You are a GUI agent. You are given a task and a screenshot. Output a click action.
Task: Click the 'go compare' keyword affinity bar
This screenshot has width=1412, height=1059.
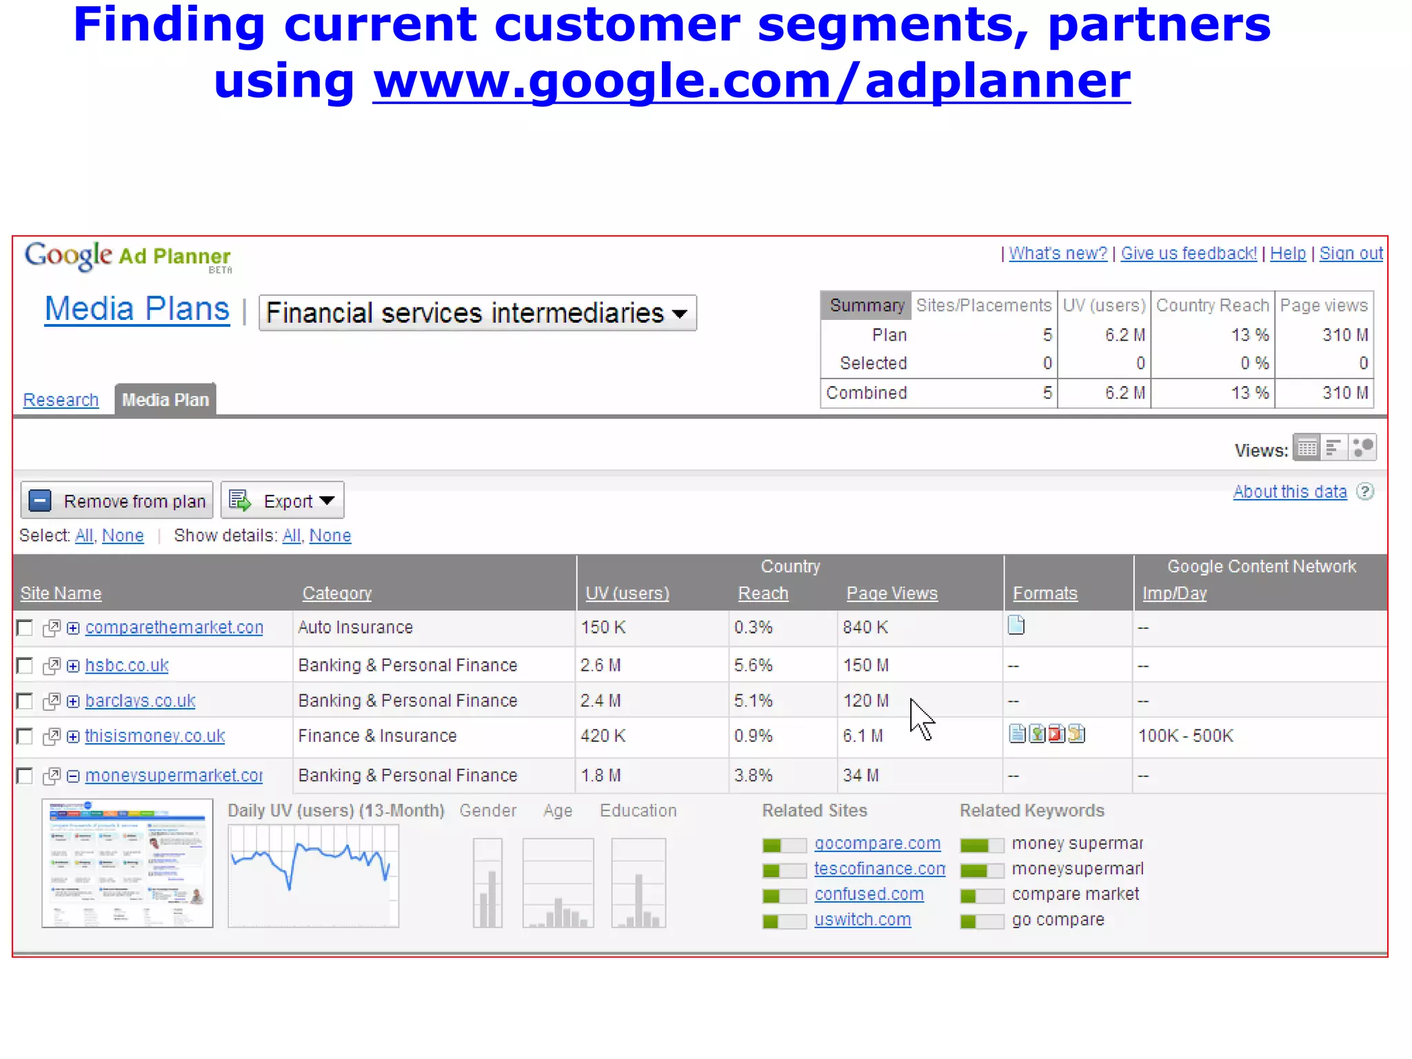(x=982, y=922)
